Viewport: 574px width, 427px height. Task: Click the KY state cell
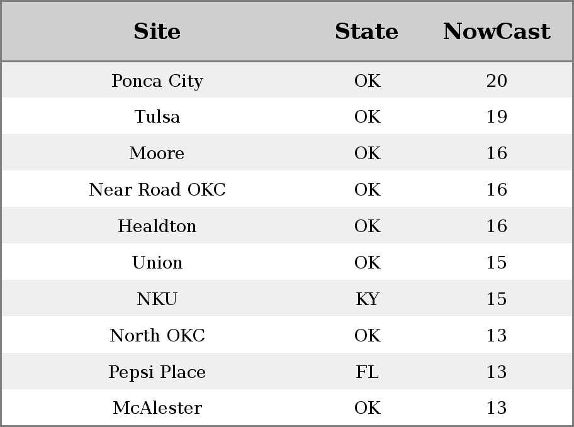(x=367, y=299)
